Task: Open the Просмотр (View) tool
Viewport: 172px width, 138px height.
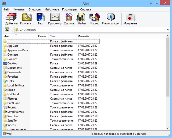Action: coord(55,18)
